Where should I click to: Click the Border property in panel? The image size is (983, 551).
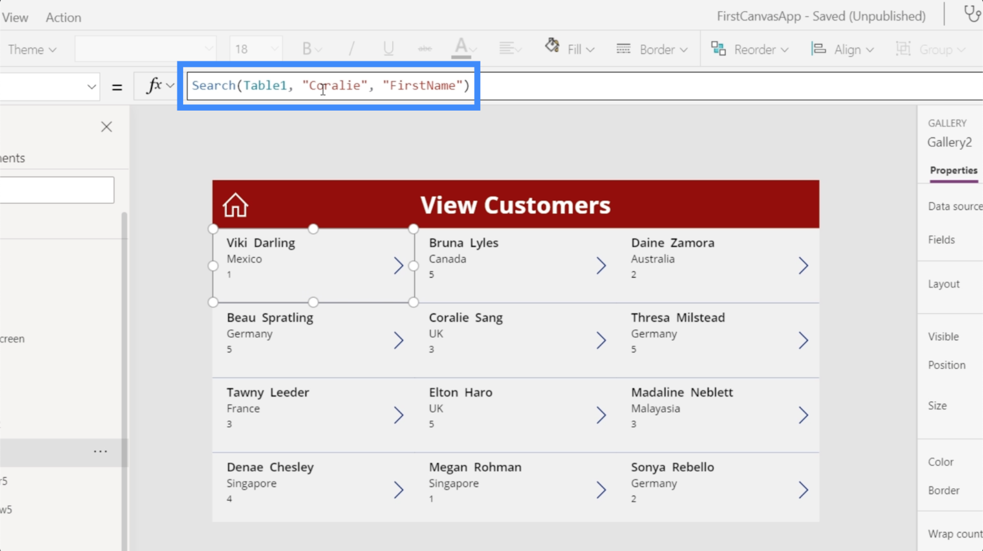[944, 491]
